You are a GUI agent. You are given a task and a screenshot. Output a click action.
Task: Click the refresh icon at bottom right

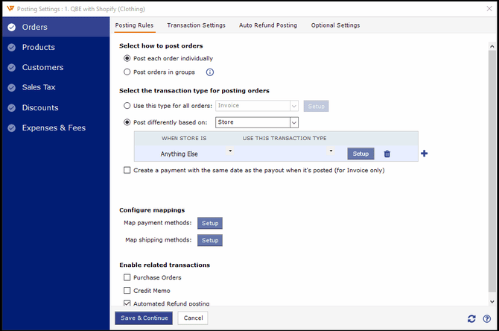point(471,318)
